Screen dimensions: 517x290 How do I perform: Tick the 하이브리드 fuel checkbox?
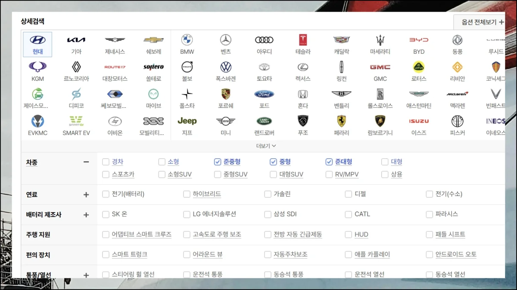(187, 194)
